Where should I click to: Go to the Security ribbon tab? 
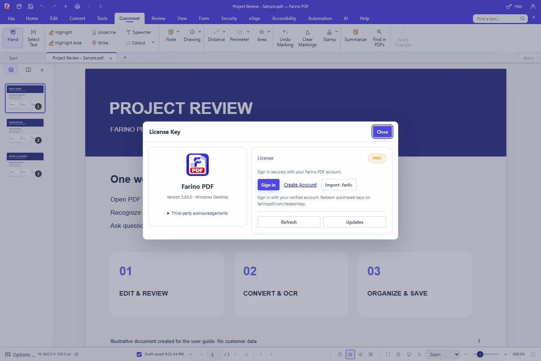pos(229,18)
